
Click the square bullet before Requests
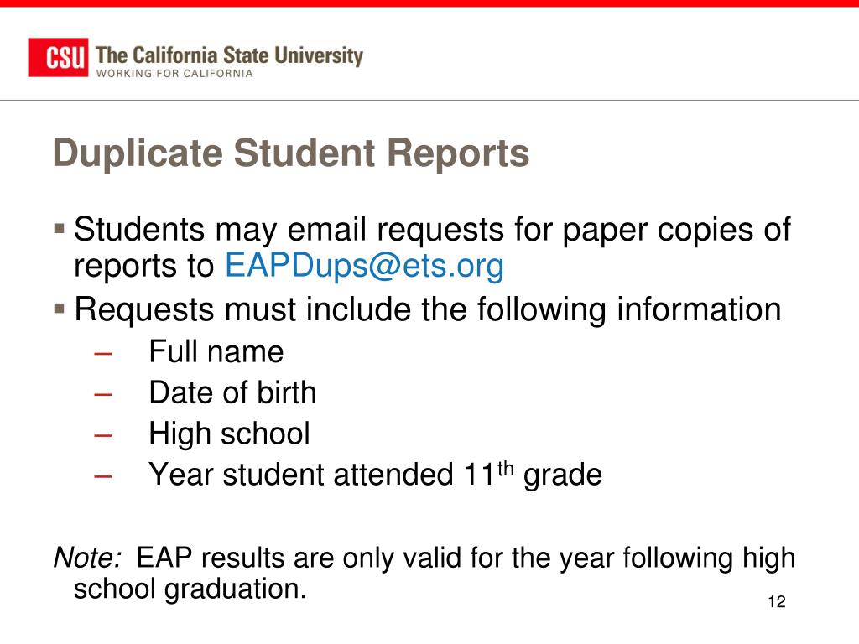tap(60, 309)
